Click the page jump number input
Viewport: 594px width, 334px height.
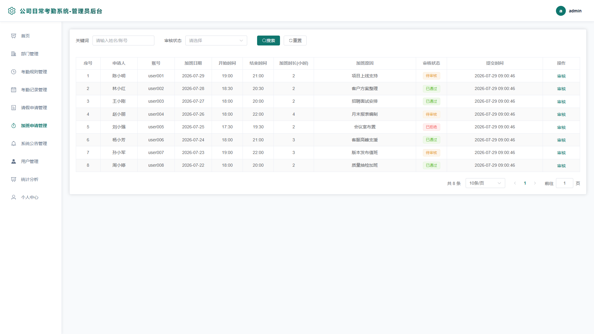[x=564, y=183]
